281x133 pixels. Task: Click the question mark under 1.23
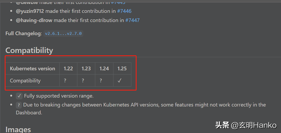click(83, 81)
